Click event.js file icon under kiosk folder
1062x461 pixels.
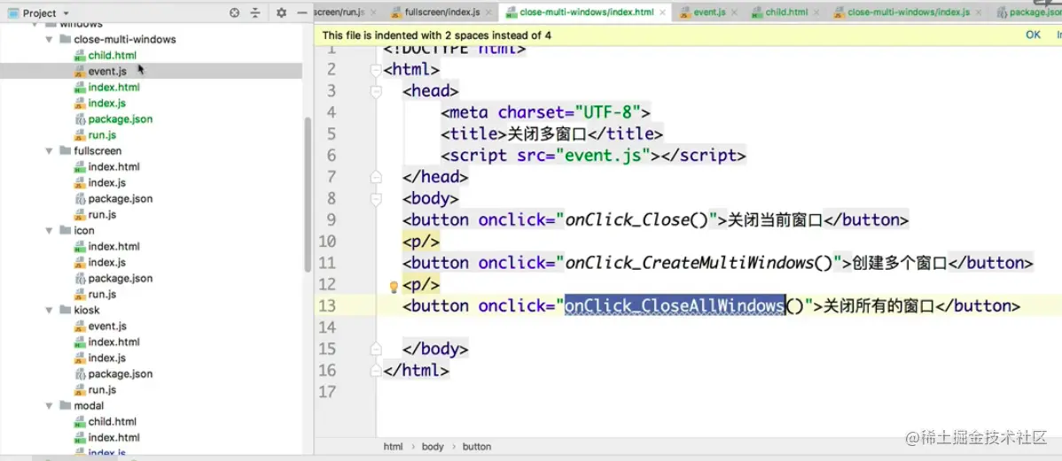pyautogui.click(x=80, y=326)
